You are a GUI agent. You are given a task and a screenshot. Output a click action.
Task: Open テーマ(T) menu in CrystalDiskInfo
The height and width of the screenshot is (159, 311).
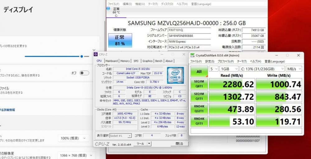153,4
